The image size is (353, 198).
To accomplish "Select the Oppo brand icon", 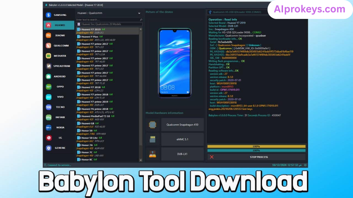I will tap(48, 87).
